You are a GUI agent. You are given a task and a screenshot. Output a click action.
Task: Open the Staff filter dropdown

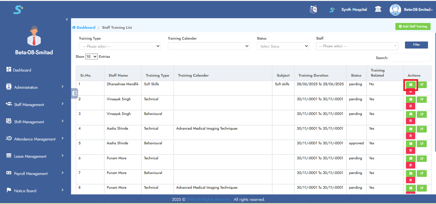pos(357,46)
